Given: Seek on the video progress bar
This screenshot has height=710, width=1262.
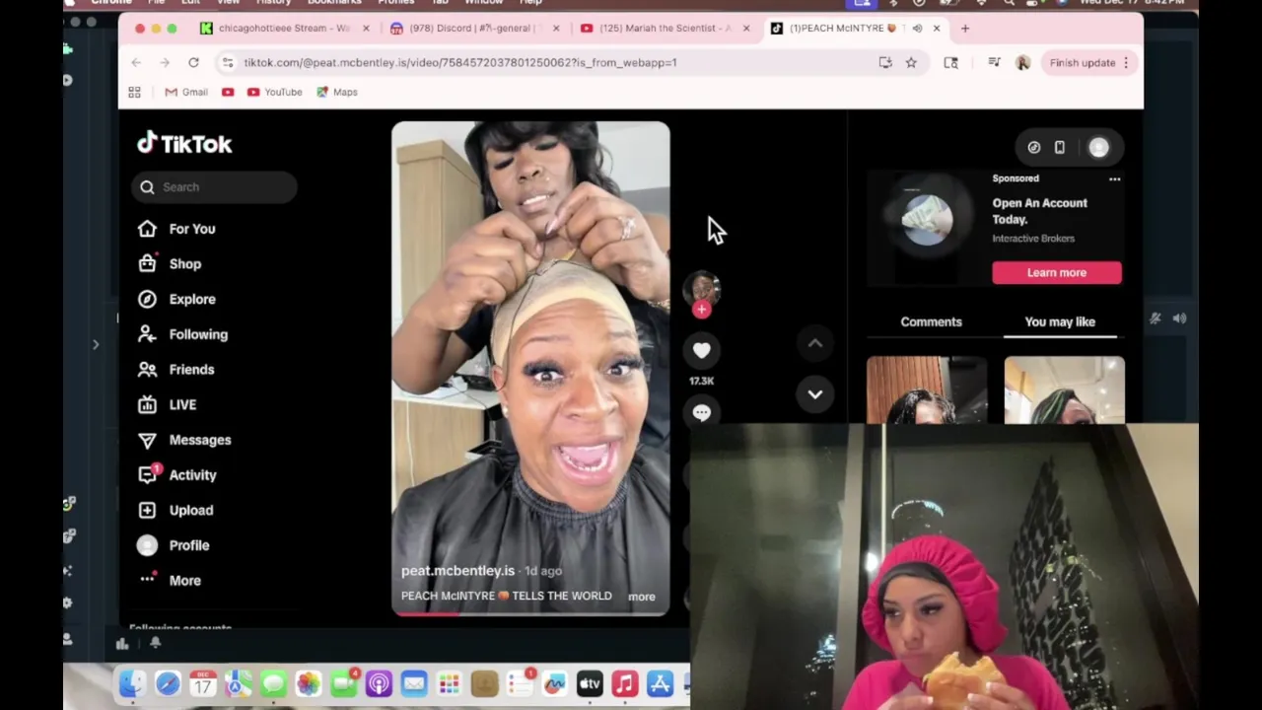Looking at the screenshot, I should (530, 613).
